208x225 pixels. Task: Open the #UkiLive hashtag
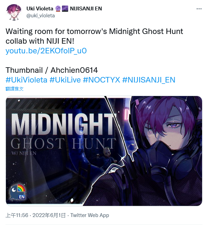pos(65,80)
